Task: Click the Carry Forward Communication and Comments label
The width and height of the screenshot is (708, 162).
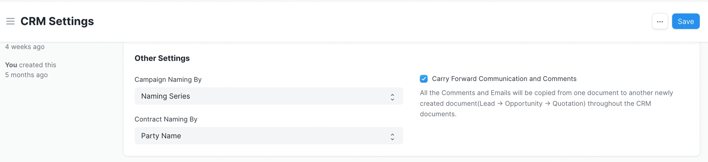Action: [x=504, y=79]
